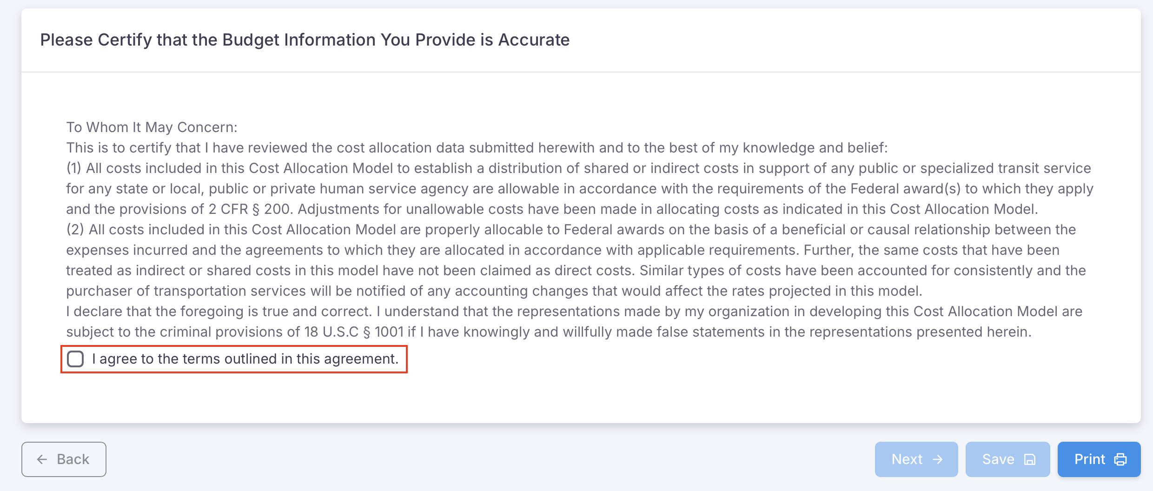
Task: Proceed with the Next button
Action: click(x=916, y=459)
